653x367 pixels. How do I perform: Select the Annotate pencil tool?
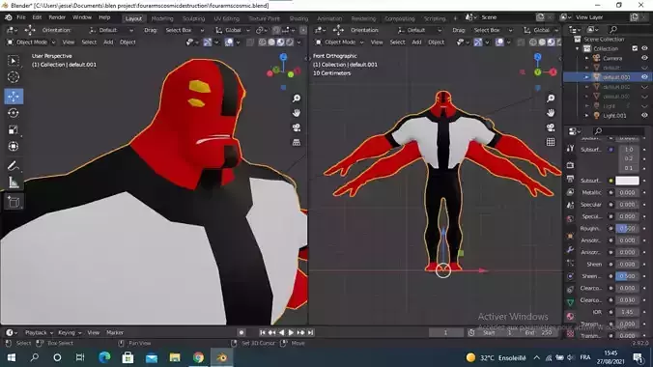[x=14, y=166]
